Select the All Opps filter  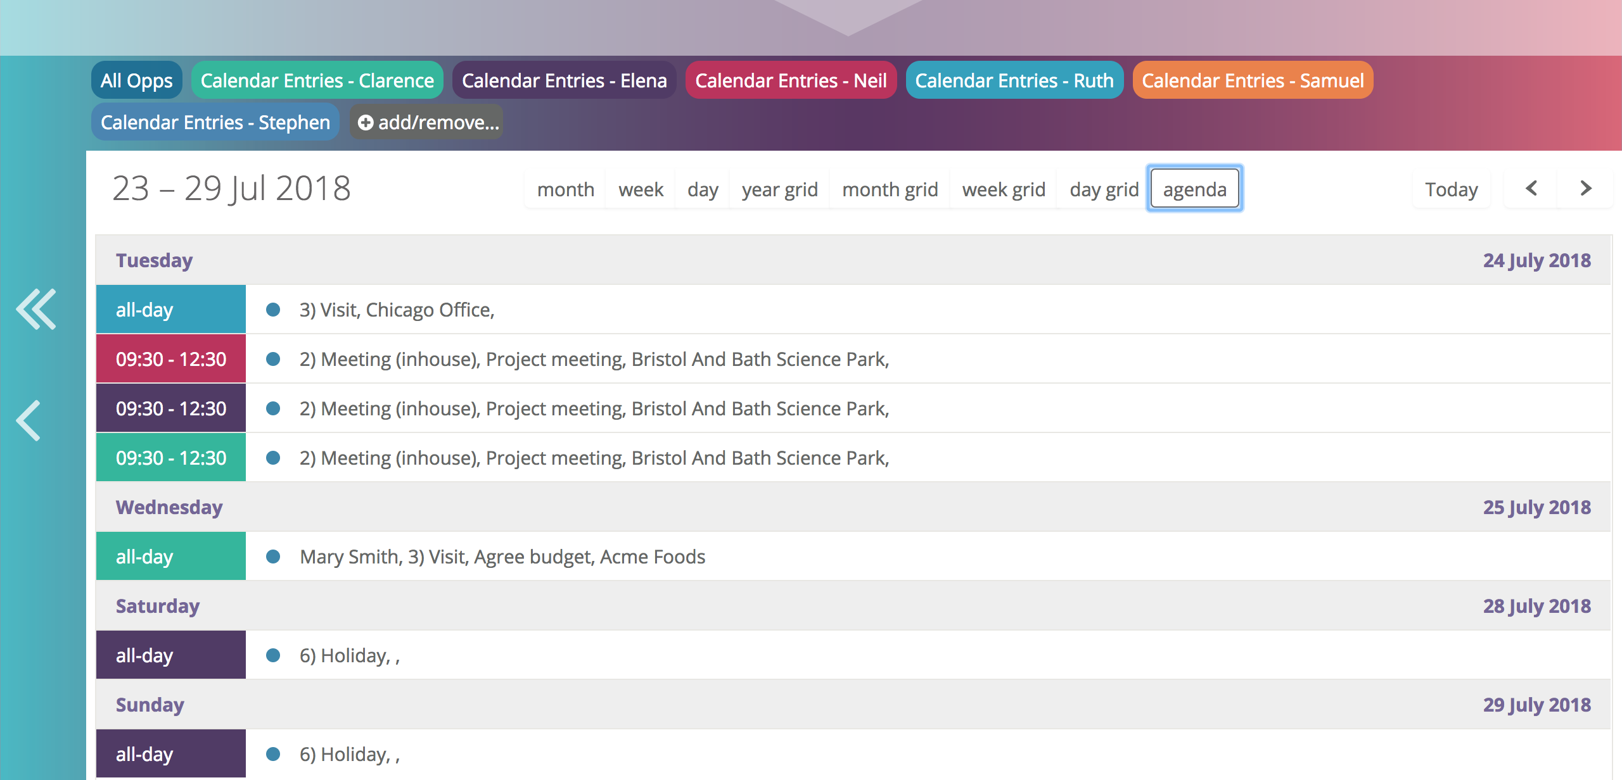click(136, 80)
